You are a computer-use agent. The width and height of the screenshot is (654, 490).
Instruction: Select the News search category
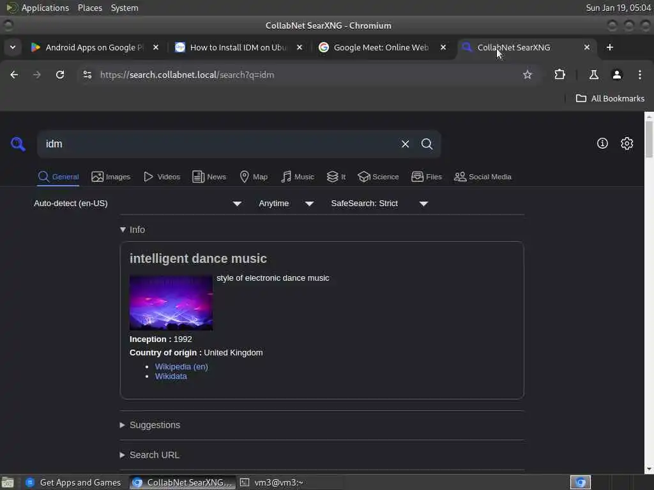coord(209,177)
